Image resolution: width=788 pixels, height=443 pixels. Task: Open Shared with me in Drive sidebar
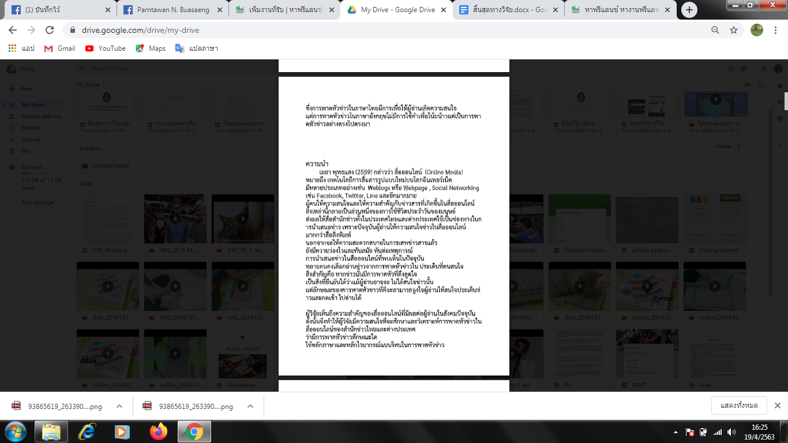point(42,117)
